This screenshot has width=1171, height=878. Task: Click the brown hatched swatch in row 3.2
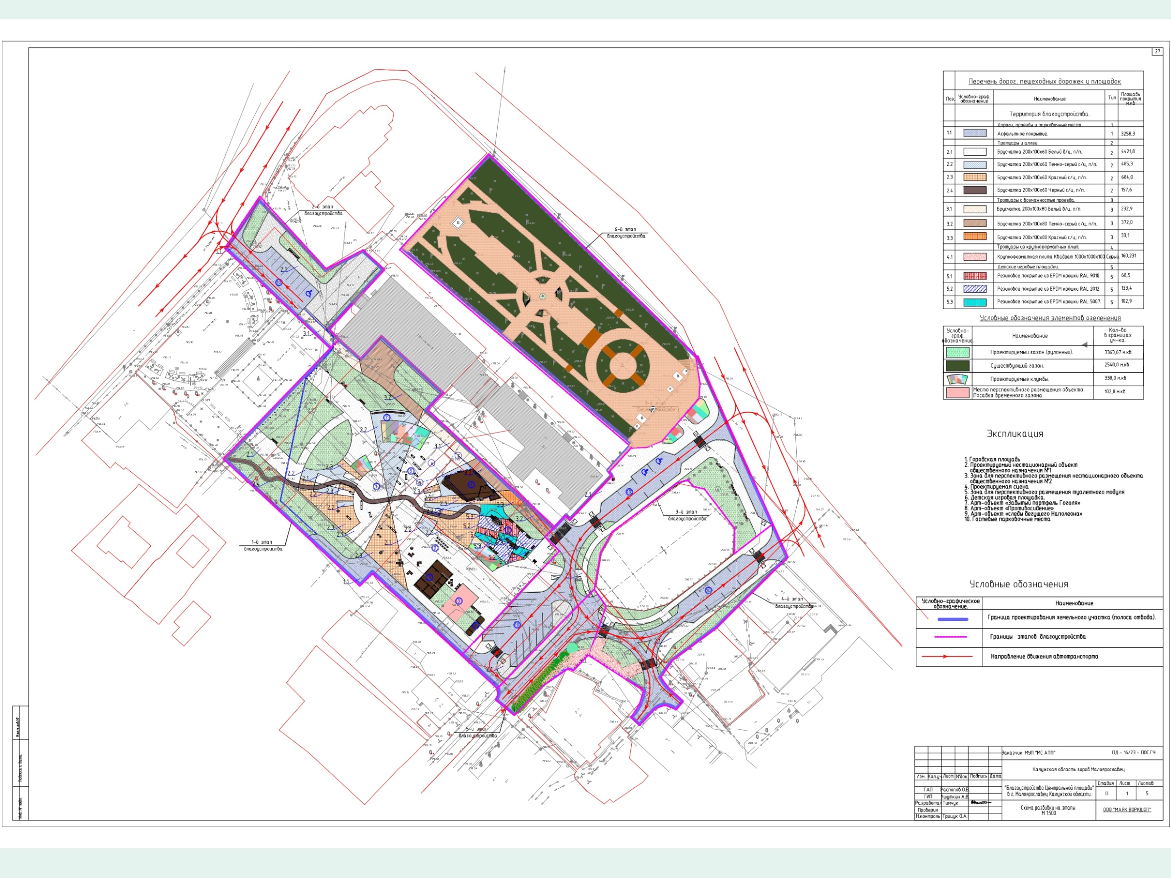tap(974, 223)
